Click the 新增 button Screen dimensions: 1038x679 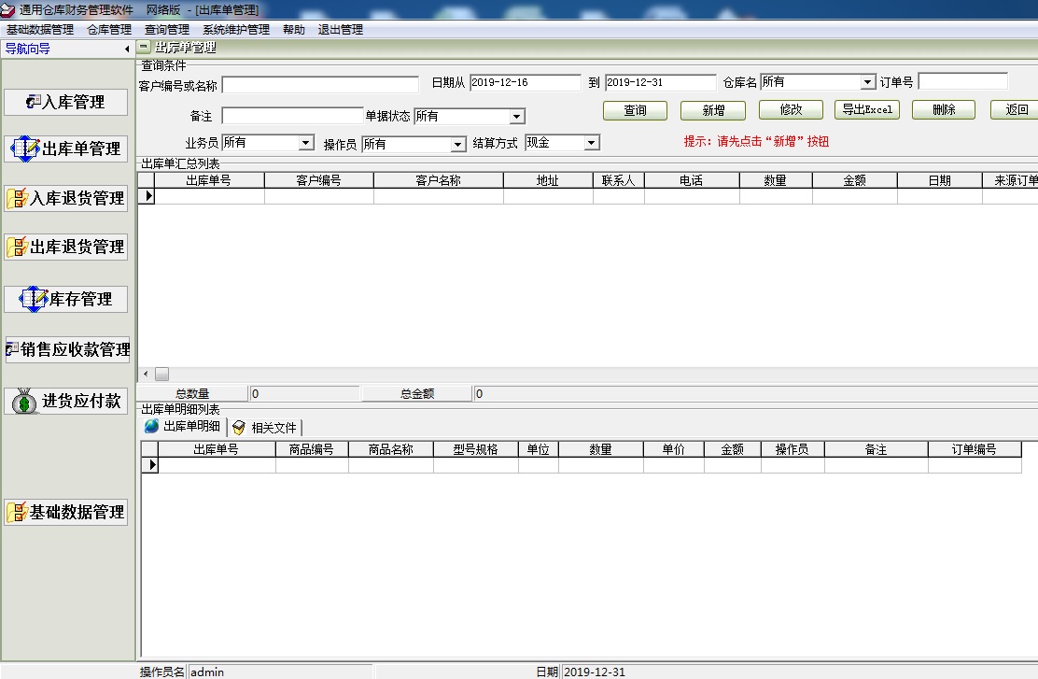(713, 110)
